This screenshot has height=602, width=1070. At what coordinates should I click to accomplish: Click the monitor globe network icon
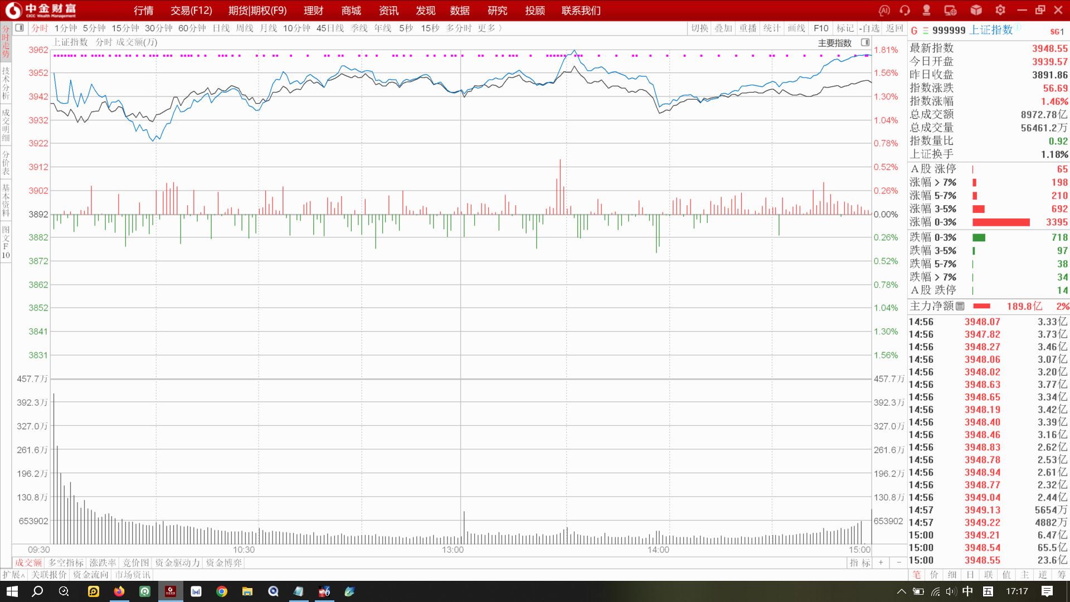[x=950, y=11]
